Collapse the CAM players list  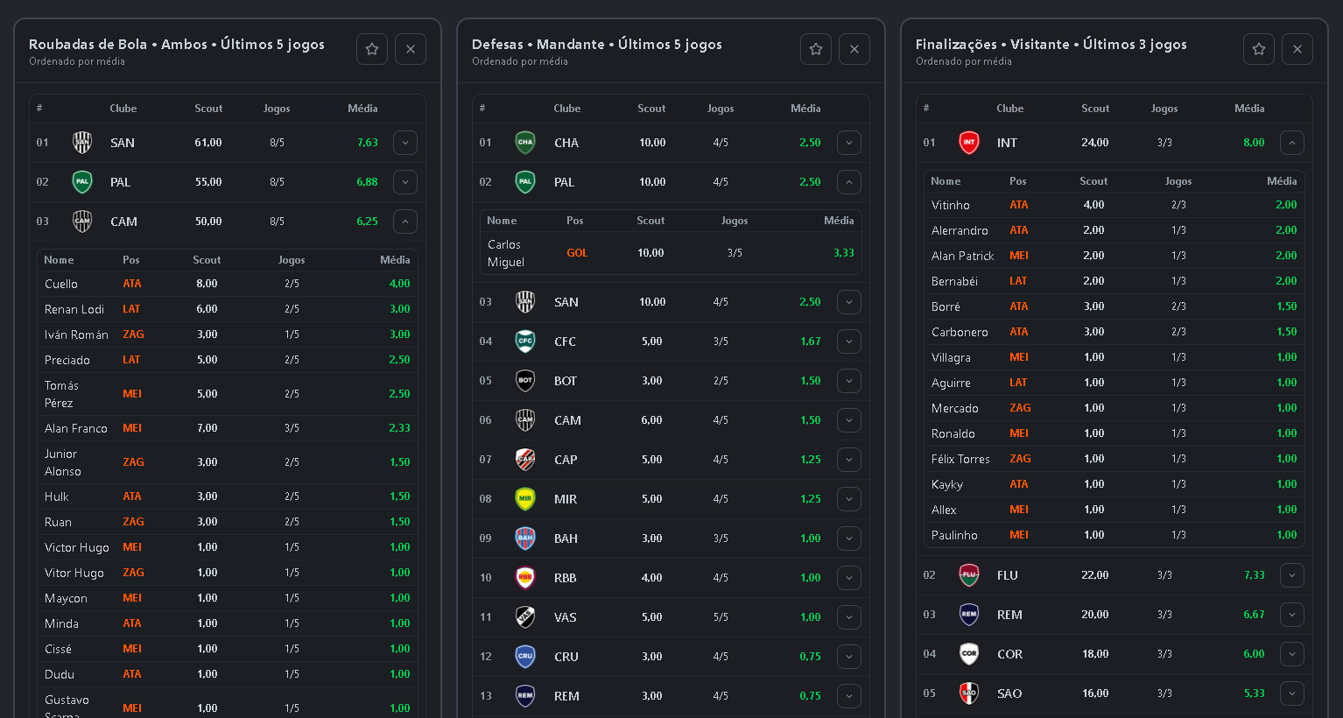point(404,221)
